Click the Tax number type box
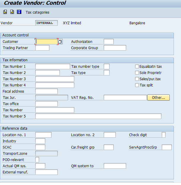The height and width of the screenshot is (185, 181). coord(107,67)
